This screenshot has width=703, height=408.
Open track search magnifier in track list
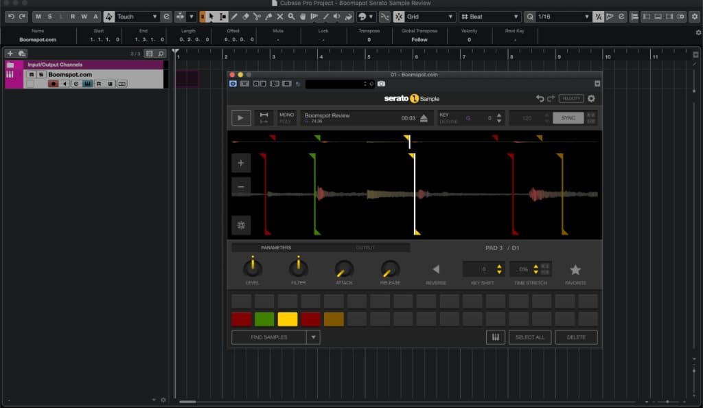pyautogui.click(x=161, y=54)
